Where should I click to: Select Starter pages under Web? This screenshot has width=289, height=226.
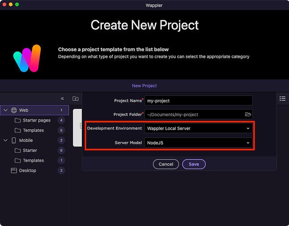[x=36, y=120]
